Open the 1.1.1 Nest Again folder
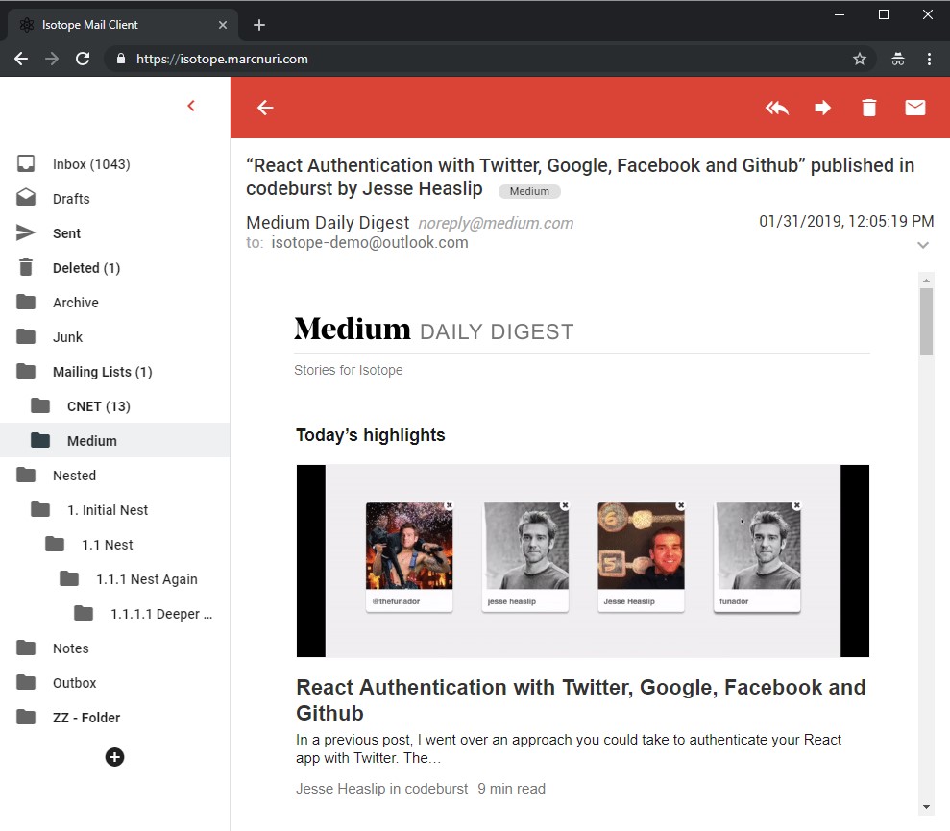This screenshot has height=831, width=950. point(144,578)
